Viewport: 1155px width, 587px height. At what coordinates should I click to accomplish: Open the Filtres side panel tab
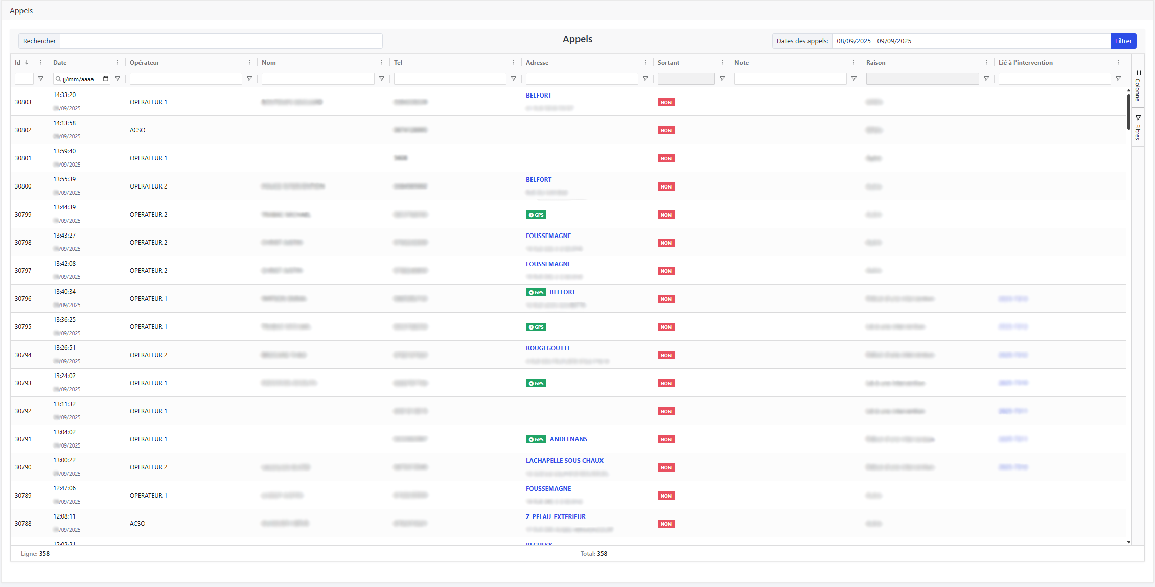pyautogui.click(x=1138, y=128)
